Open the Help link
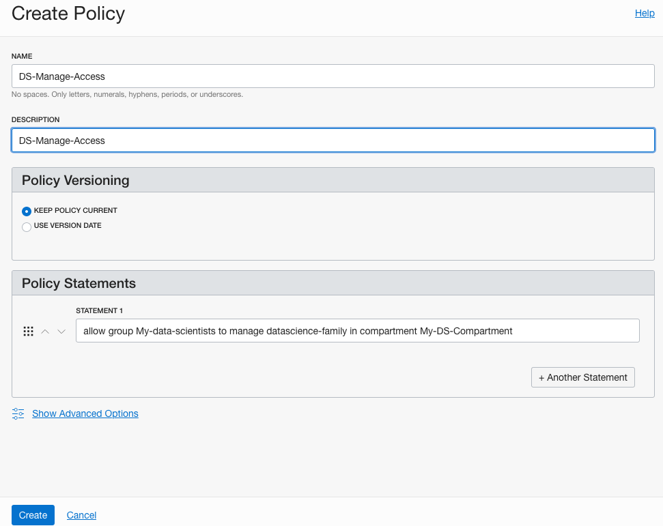663x526 pixels. click(644, 13)
